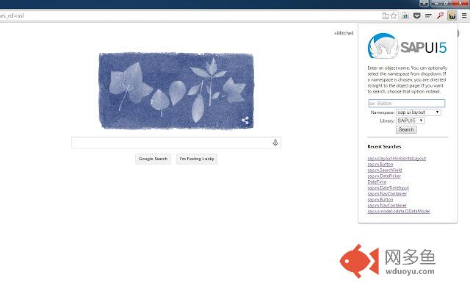Click the mobile device icon in address bar
Screen dimensions: 470x294
point(386,15)
